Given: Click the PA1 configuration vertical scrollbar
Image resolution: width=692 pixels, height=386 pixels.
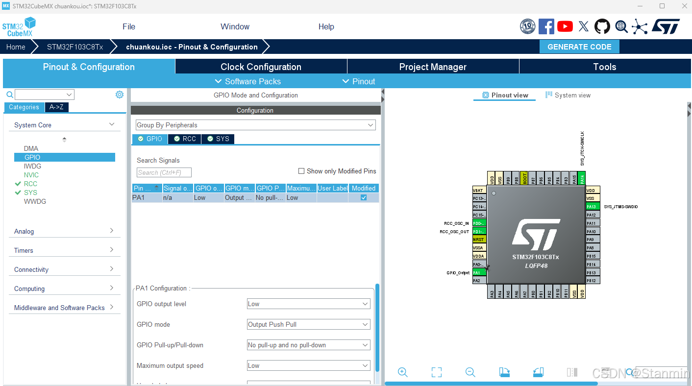Looking at the screenshot, I should click(377, 327).
